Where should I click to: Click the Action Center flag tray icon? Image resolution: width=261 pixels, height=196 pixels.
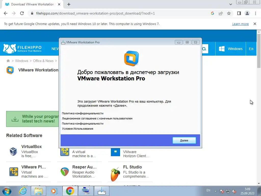coord(221,191)
